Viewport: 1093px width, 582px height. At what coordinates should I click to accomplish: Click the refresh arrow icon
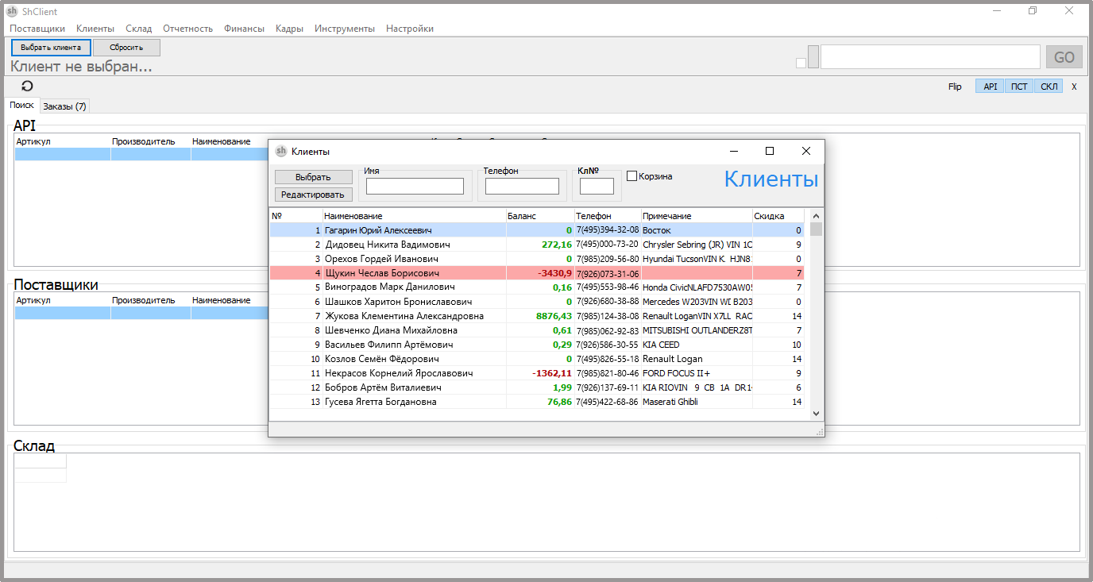pos(27,87)
